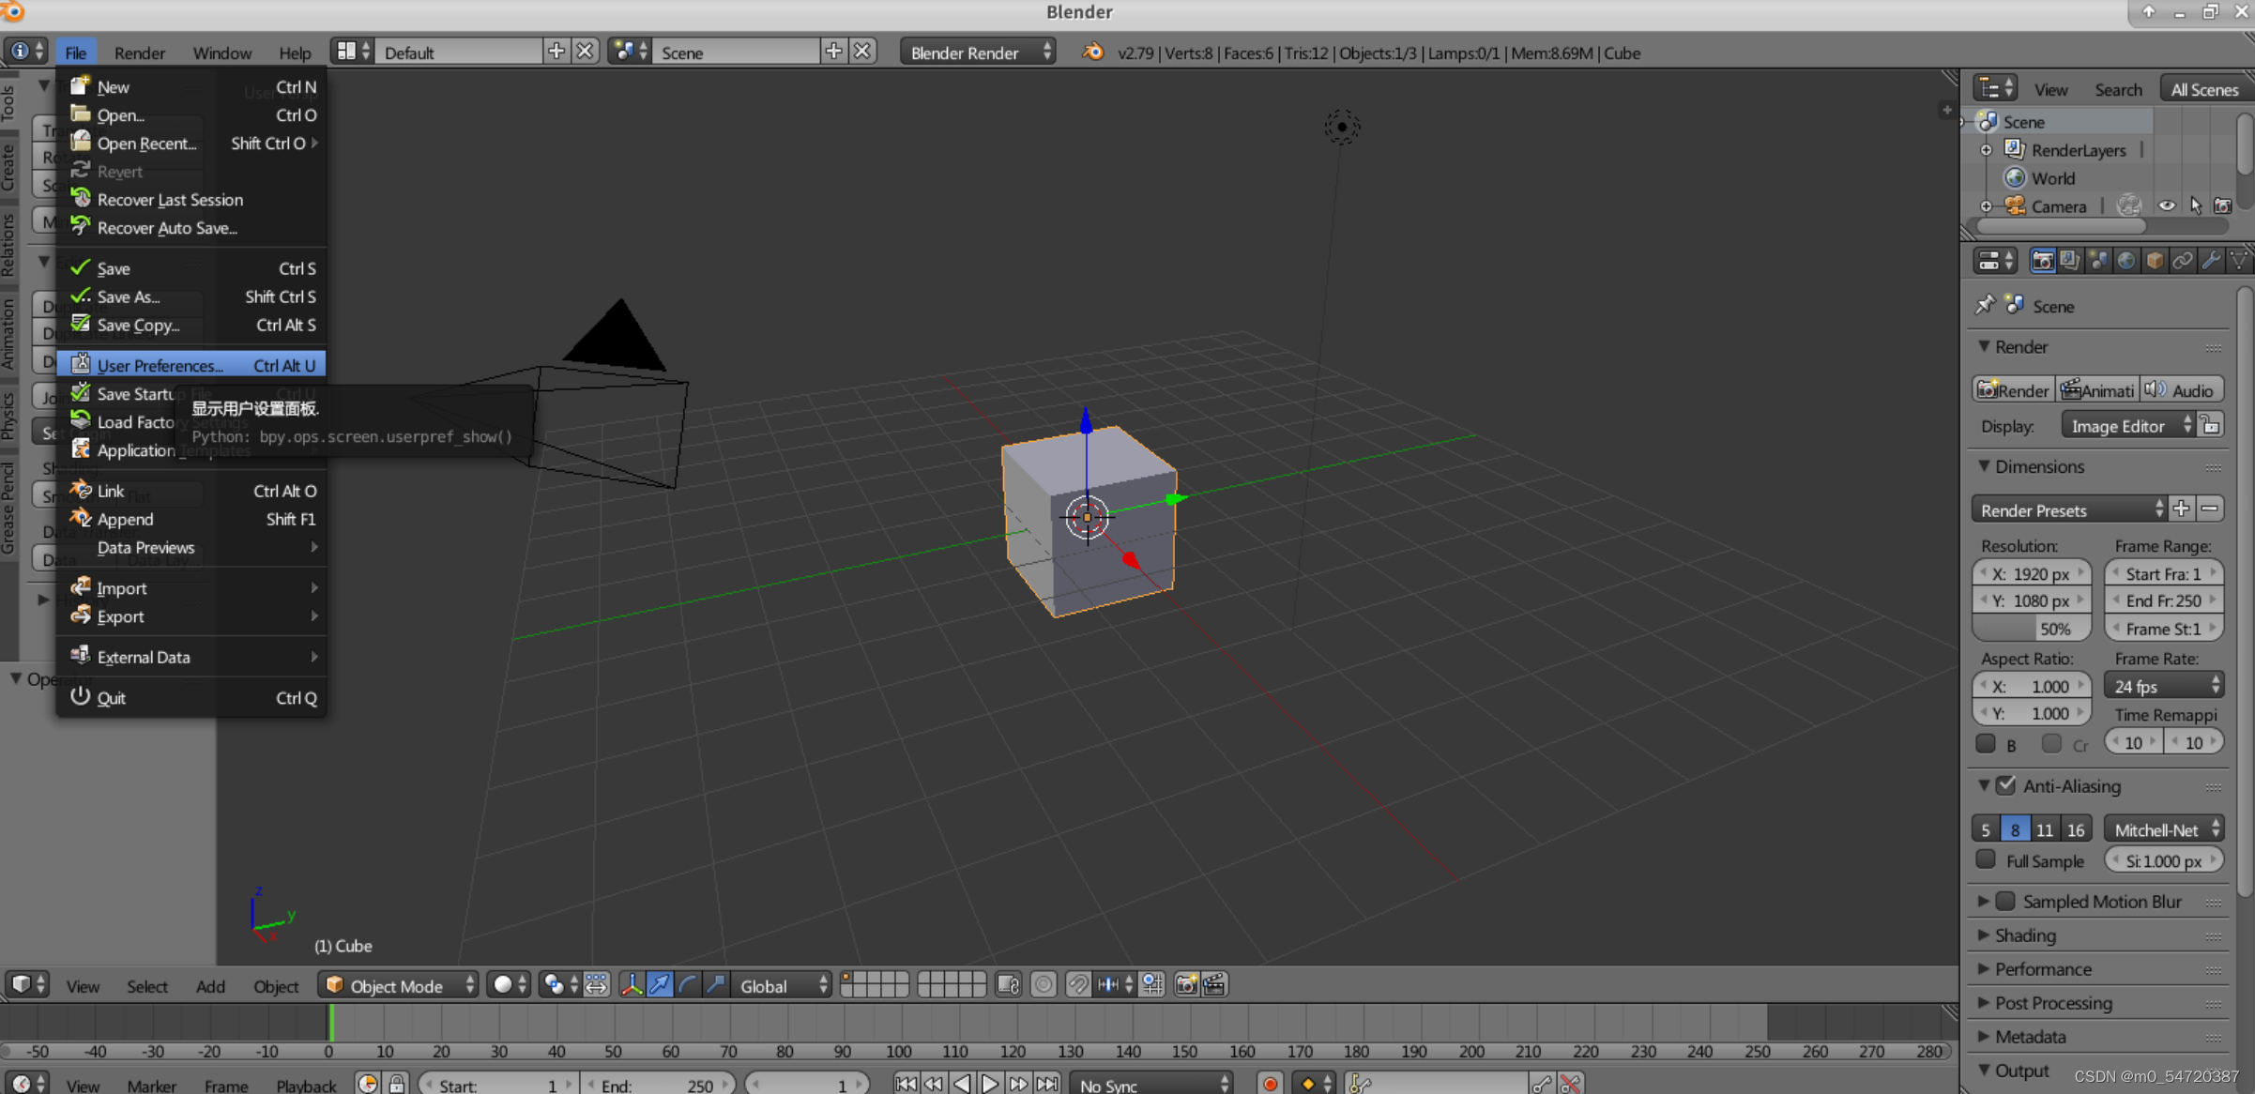The height and width of the screenshot is (1094, 2255).
Task: Disable the Anti-Aliasing checkbox
Action: click(x=2006, y=785)
